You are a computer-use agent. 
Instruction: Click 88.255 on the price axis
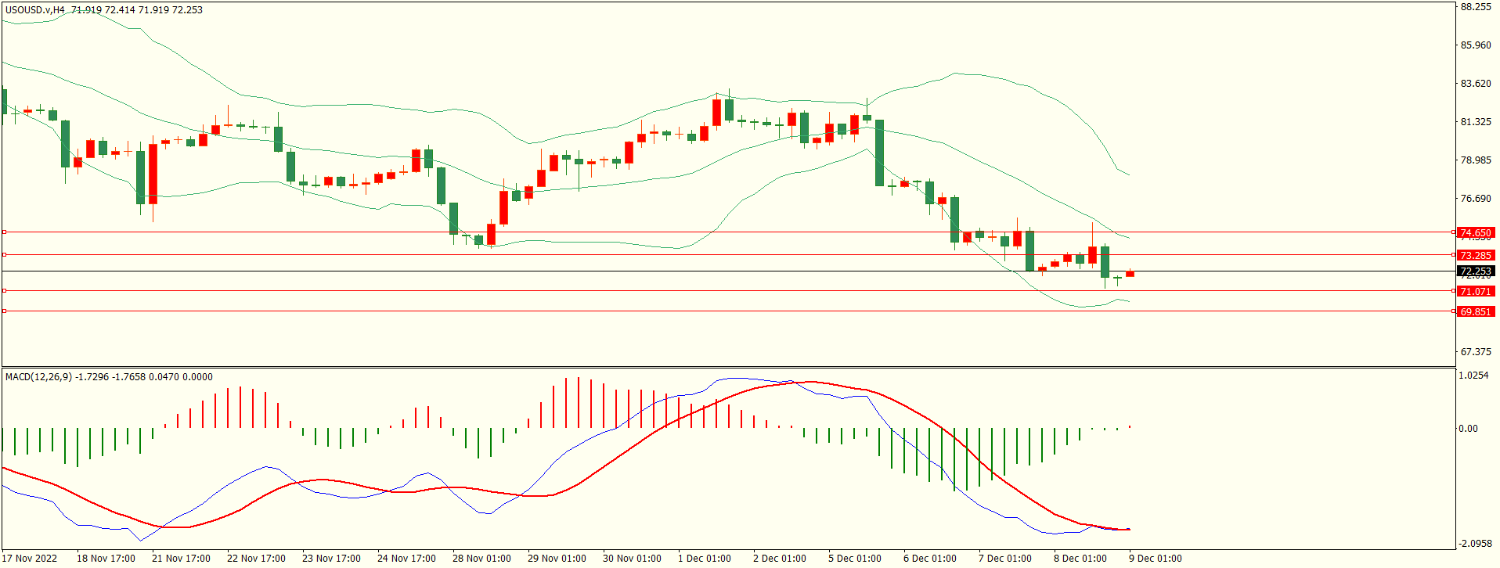[1476, 7]
